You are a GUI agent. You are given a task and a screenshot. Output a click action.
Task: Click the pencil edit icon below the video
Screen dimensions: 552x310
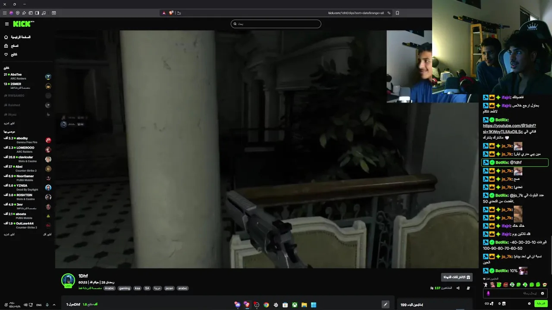385,304
